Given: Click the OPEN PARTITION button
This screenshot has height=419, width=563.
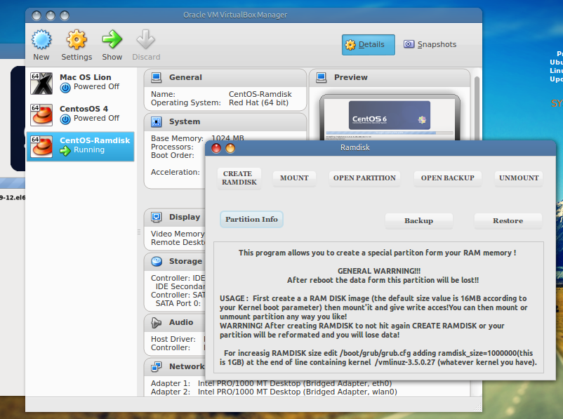Looking at the screenshot, I should point(364,178).
